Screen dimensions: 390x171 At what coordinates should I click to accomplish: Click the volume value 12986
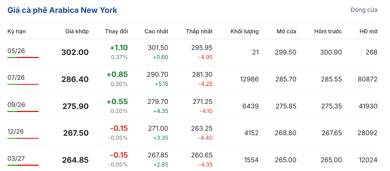click(249, 79)
